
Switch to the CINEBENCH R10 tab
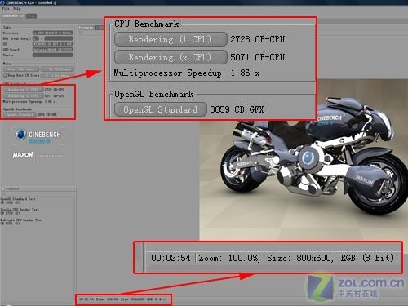click(13, 16)
